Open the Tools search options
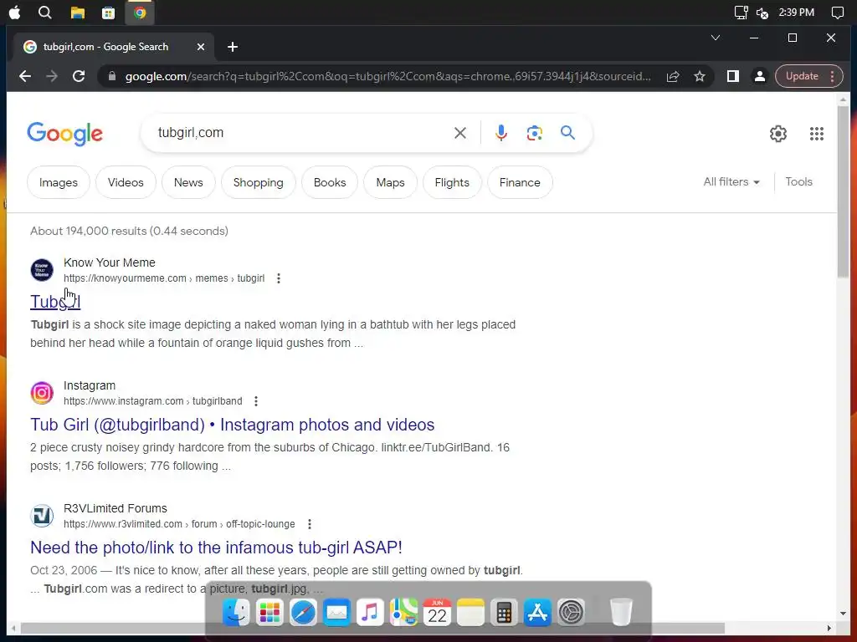Image resolution: width=857 pixels, height=642 pixels. click(798, 181)
